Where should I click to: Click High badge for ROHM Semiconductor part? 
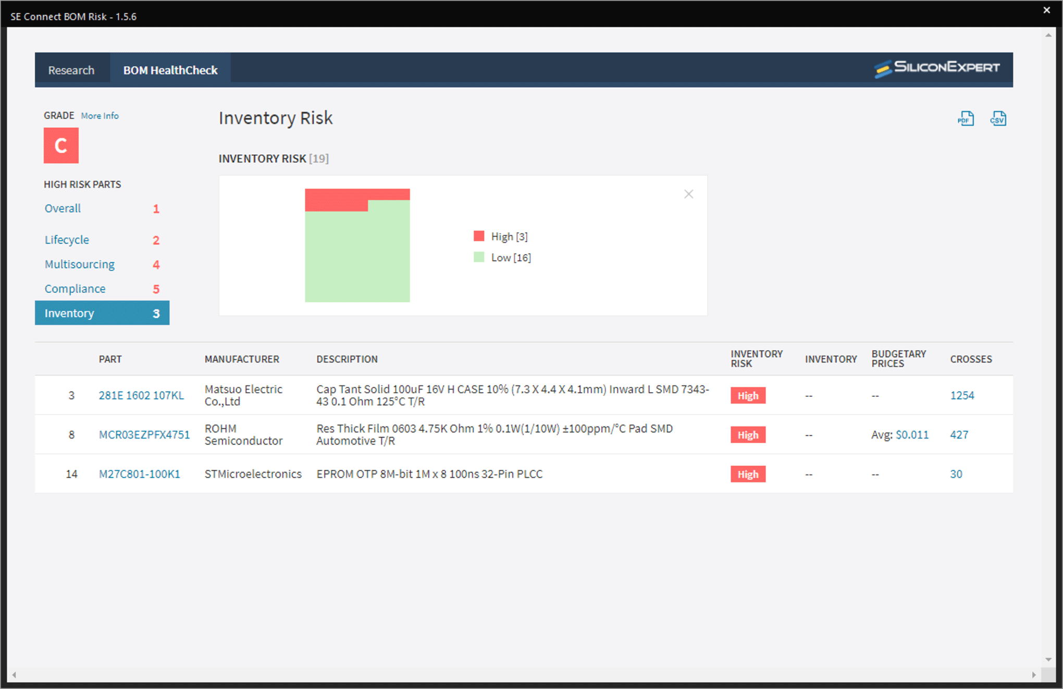(748, 434)
